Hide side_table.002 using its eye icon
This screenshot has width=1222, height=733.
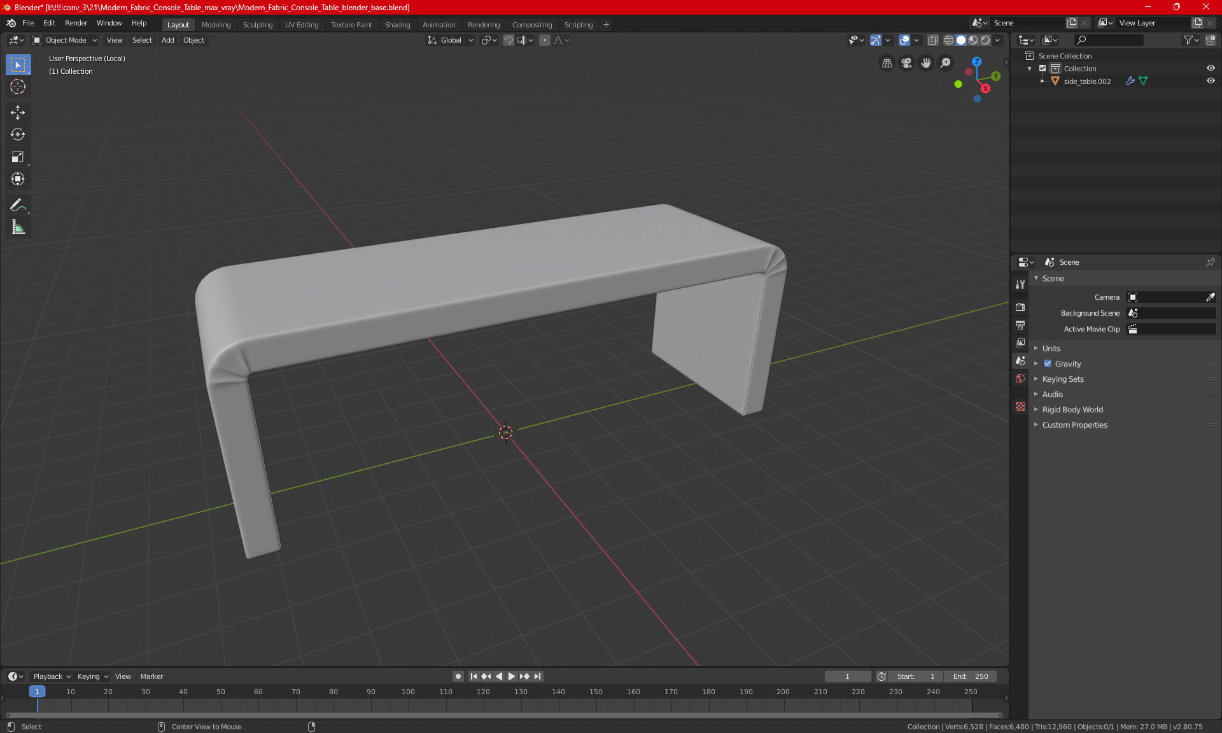(x=1211, y=81)
